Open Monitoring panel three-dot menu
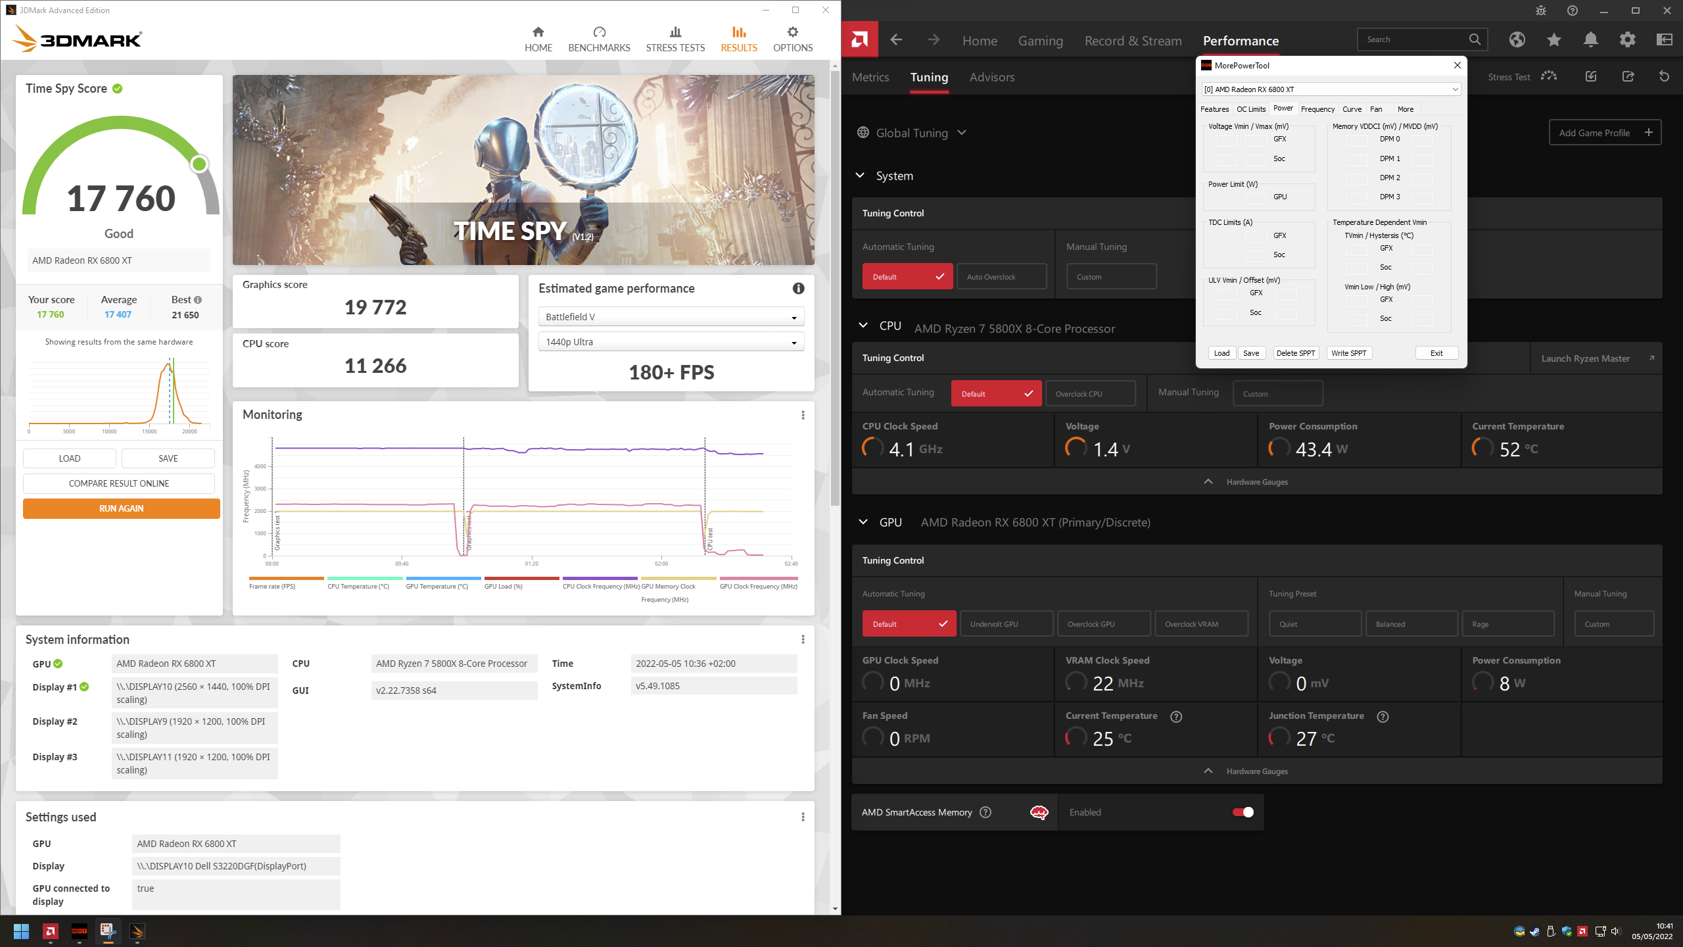 (x=803, y=415)
